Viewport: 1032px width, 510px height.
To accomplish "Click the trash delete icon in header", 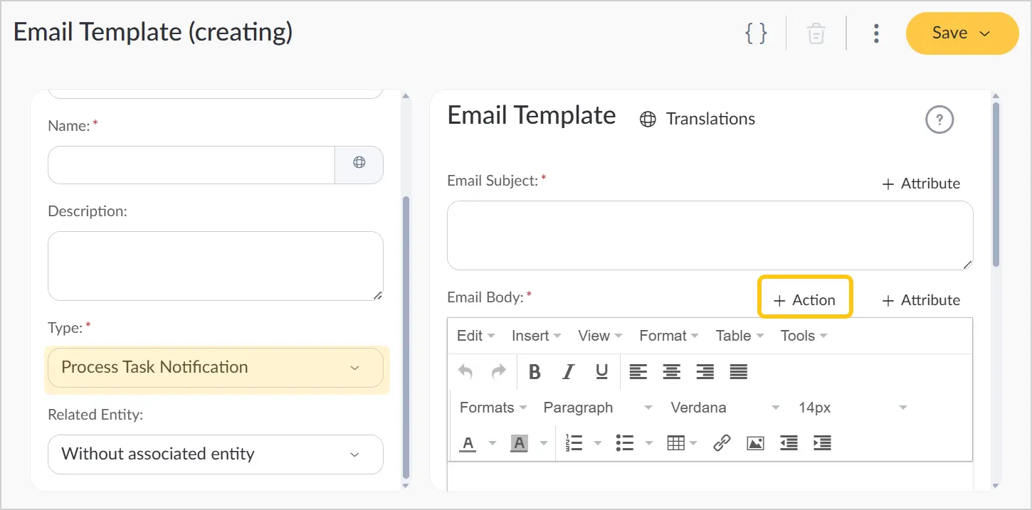I will point(816,33).
